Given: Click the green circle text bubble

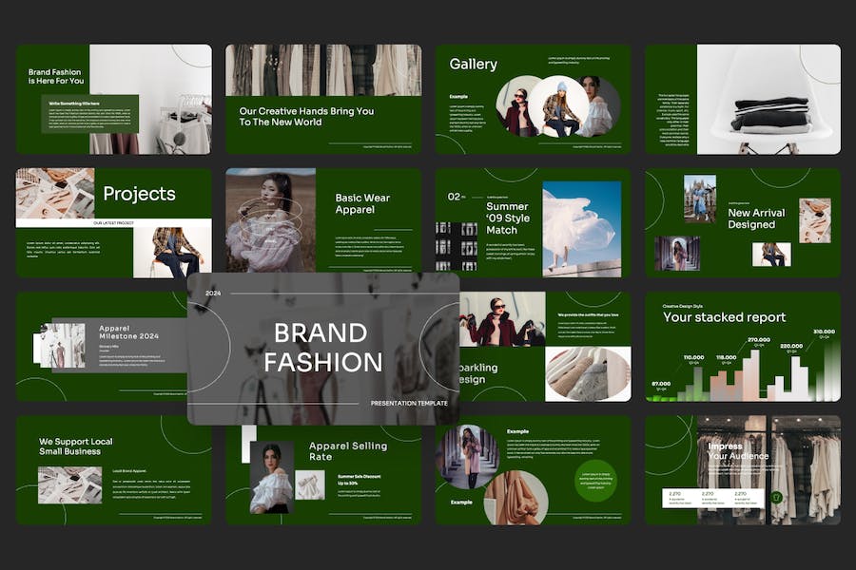Looking at the screenshot, I should [x=595, y=481].
